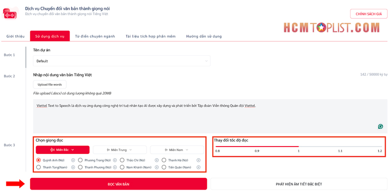Click the Bước 2 step label
Screen dimensions: 392x196
[9, 76]
